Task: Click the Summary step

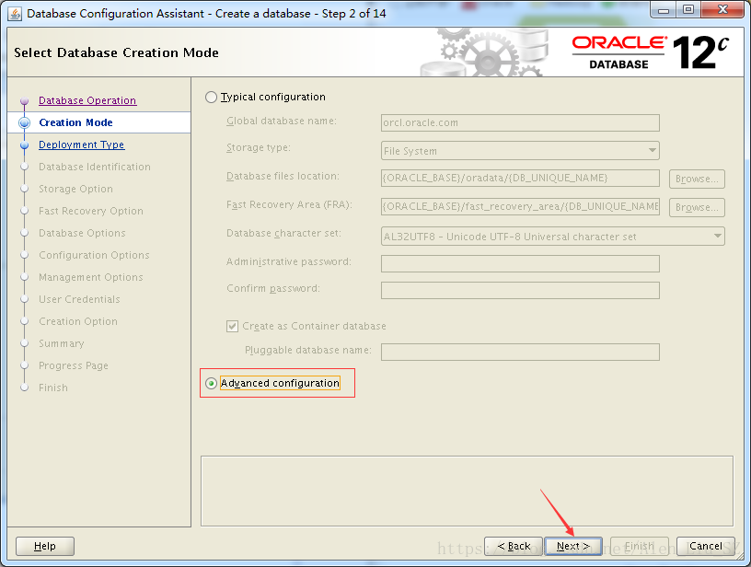Action: tap(62, 343)
